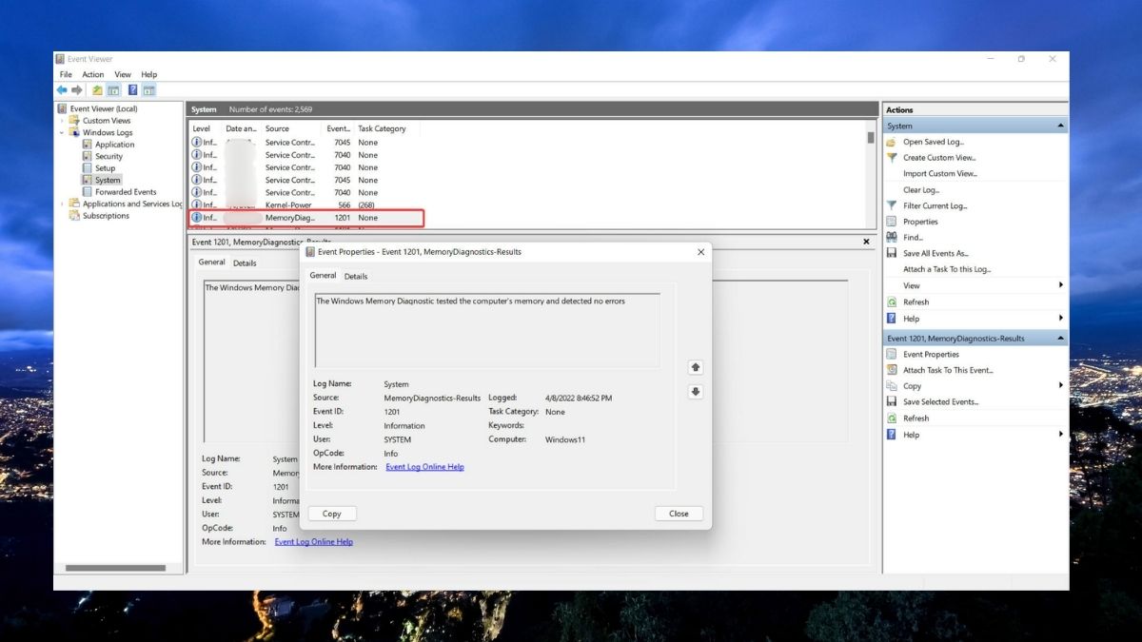The height and width of the screenshot is (642, 1142).
Task: Sort by the Task Category column header
Action: click(385, 128)
